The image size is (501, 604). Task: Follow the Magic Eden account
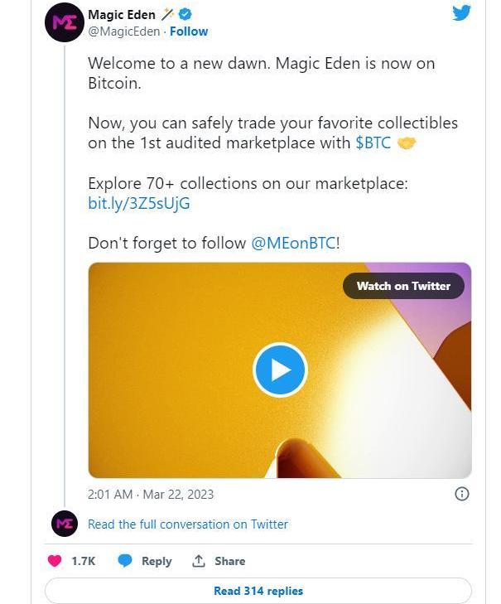[189, 31]
